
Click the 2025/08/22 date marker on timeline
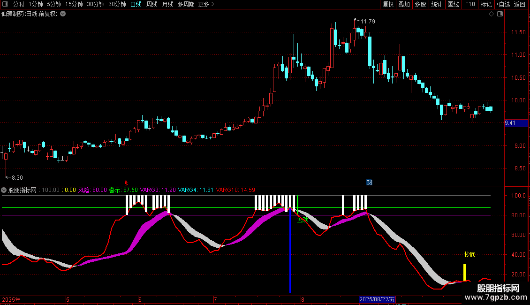click(378, 299)
